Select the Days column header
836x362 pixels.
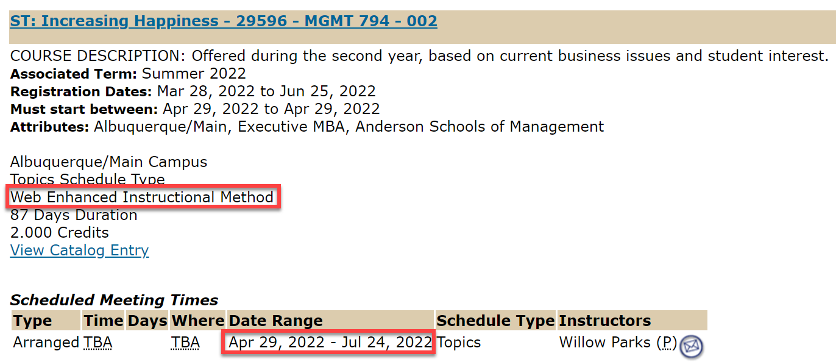click(x=147, y=321)
